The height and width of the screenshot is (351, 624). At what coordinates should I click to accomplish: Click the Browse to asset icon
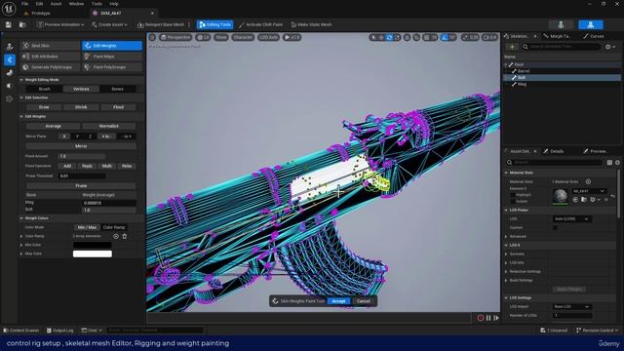pyautogui.click(x=22, y=24)
